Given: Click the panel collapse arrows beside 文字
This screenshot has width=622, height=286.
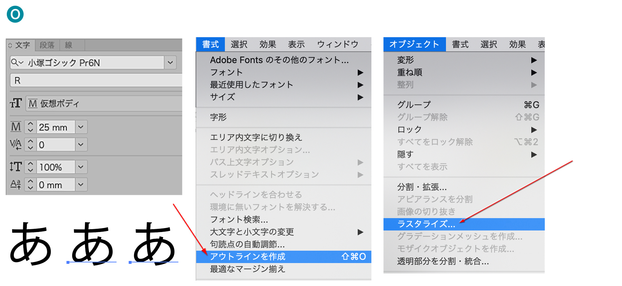Looking at the screenshot, I should pos(10,45).
